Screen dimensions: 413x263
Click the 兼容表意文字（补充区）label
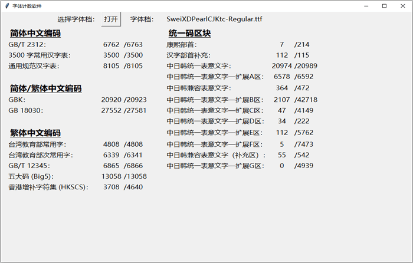click(216, 155)
